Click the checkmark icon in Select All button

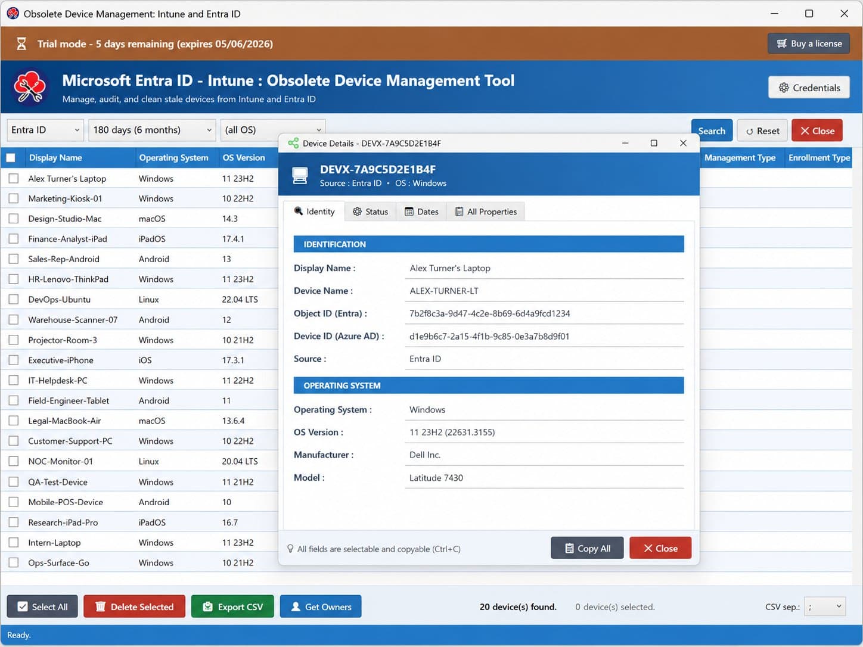(23, 606)
